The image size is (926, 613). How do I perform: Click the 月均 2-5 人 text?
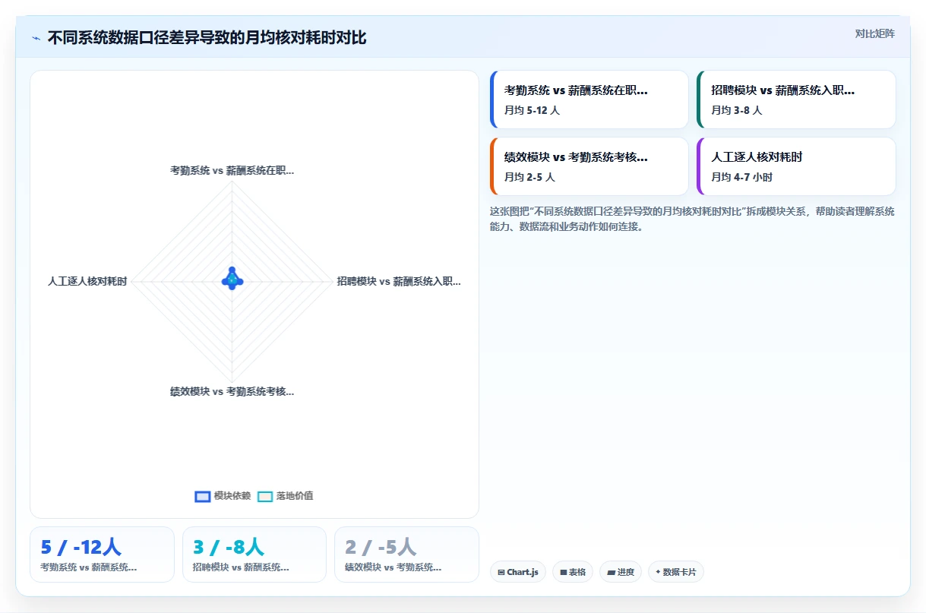coord(529,177)
